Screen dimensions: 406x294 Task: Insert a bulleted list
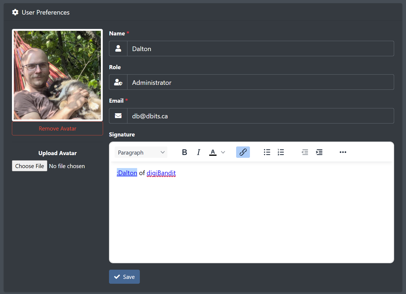click(x=267, y=152)
